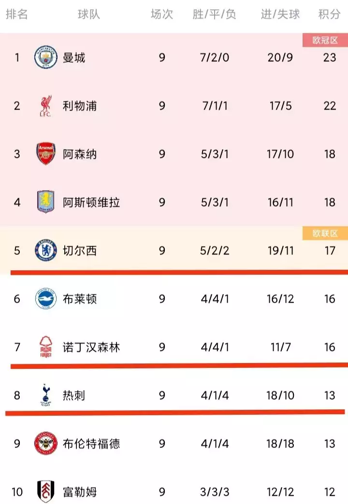
Task: Click the 进/失球 column header
Action: click(x=280, y=14)
